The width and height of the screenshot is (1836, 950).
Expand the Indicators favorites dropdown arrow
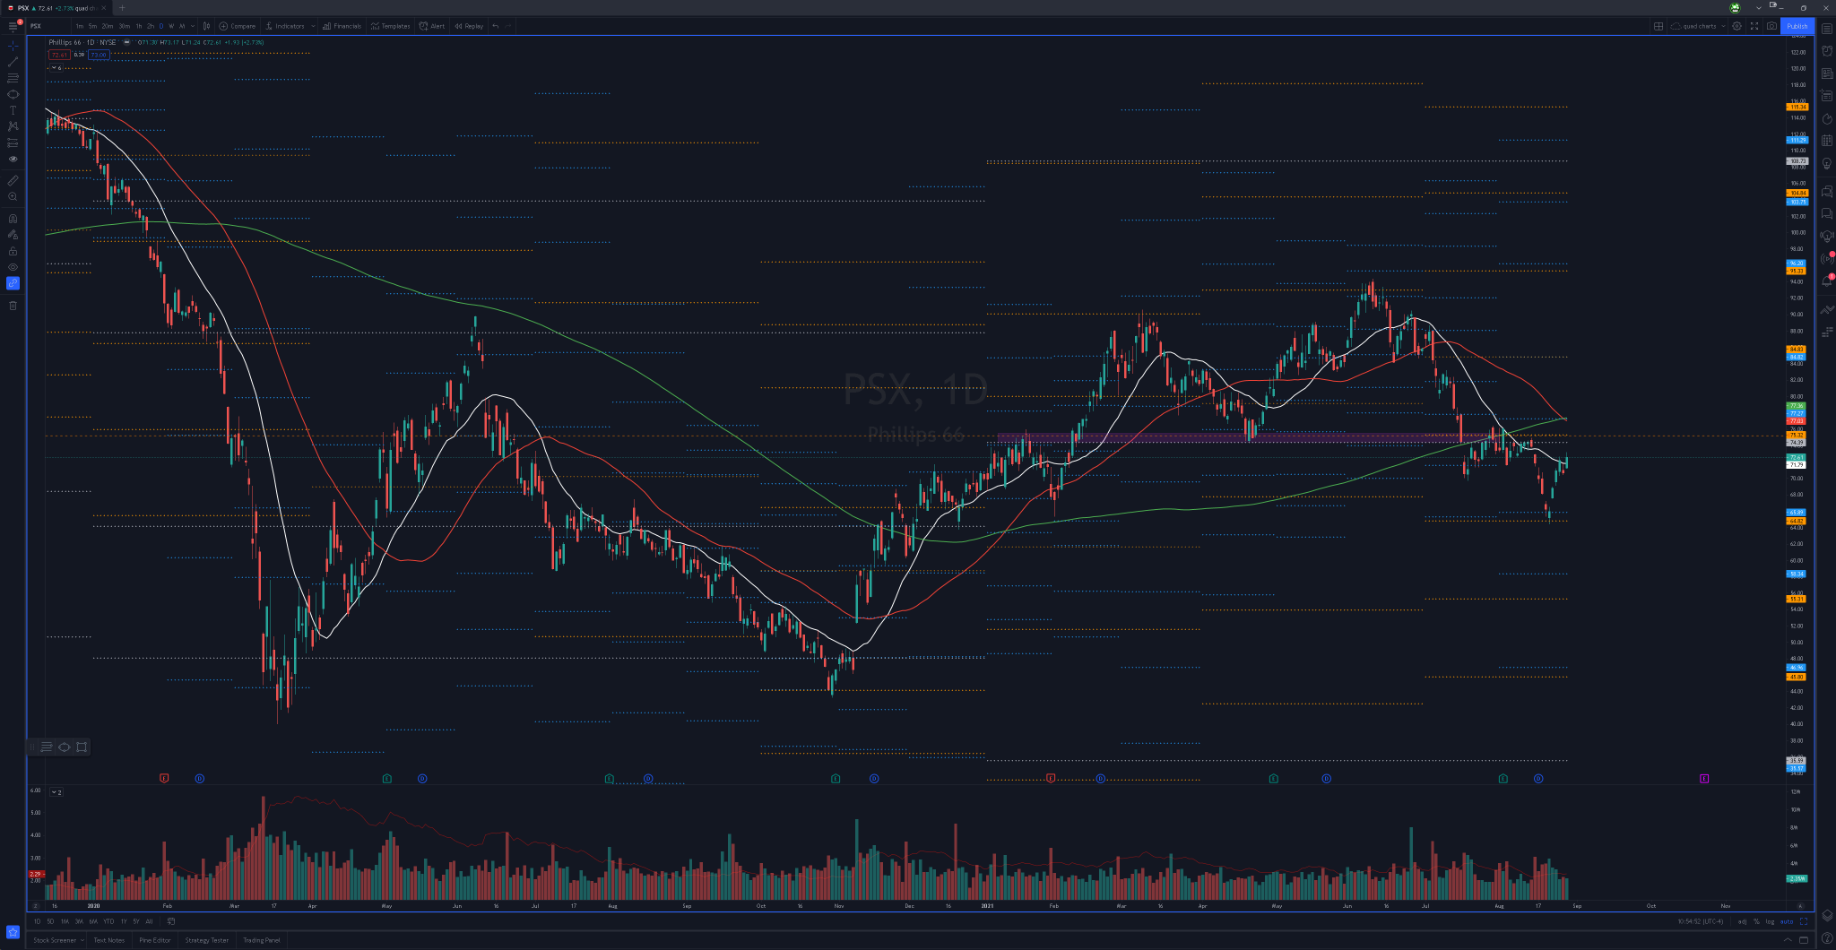click(x=313, y=26)
